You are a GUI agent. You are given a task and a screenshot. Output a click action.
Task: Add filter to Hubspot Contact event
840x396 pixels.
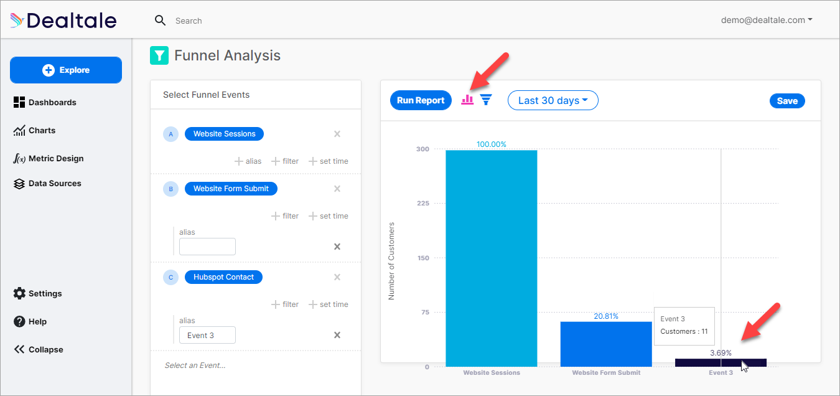point(285,304)
